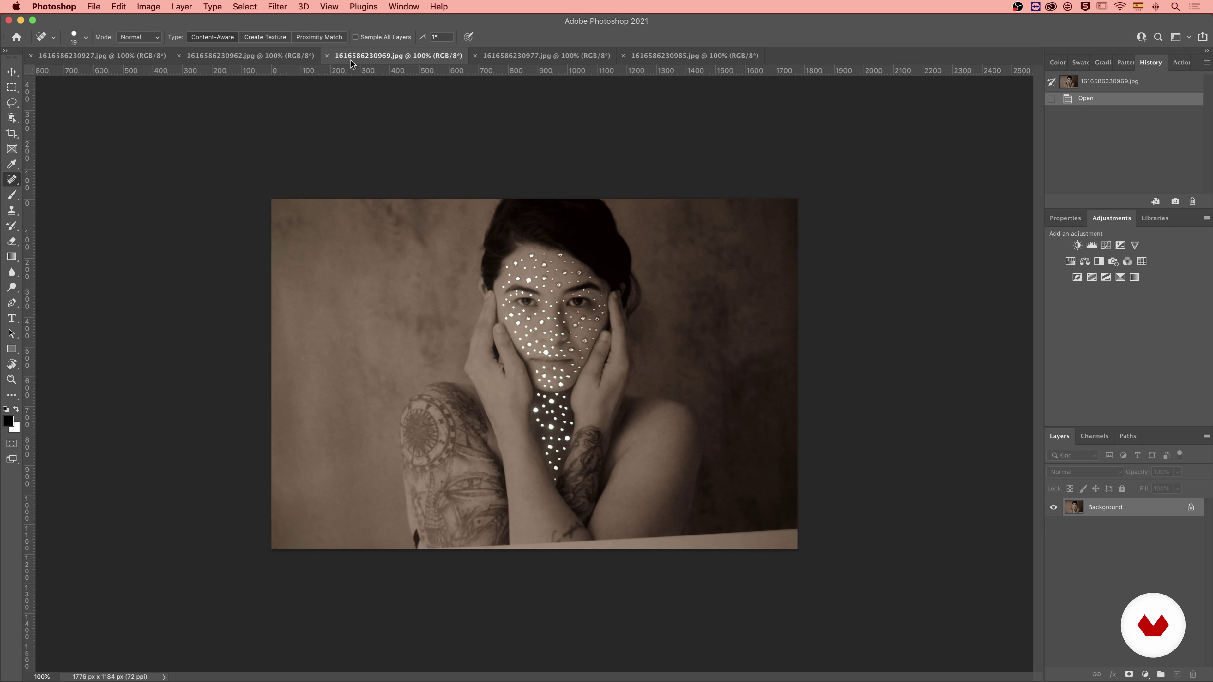Screen dimensions: 1213x682
Task: Select the Eyedropper tool
Action: [12, 164]
